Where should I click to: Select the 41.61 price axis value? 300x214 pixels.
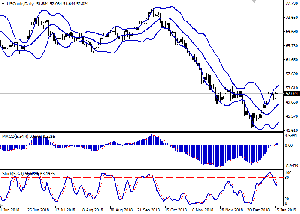click(291, 129)
